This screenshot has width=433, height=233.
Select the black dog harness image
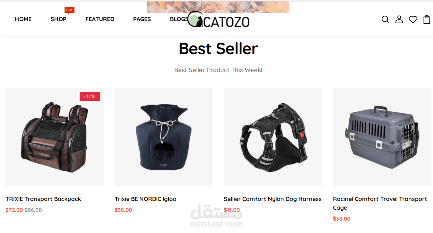[x=273, y=137]
